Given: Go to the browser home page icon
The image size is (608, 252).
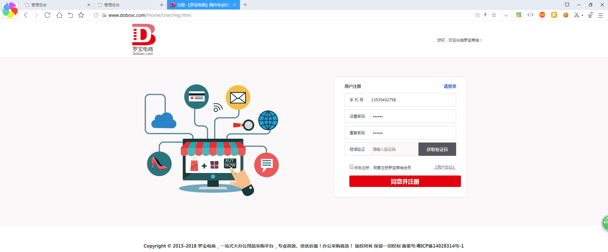Looking at the screenshot, I should 59,15.
